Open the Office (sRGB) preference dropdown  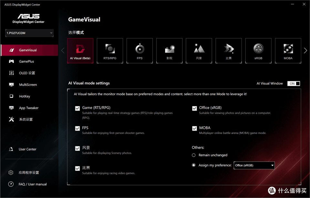(x=254, y=165)
